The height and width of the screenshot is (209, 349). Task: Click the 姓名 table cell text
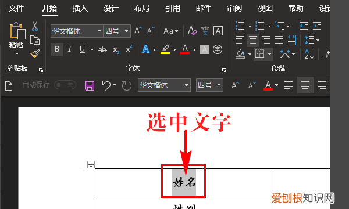pos(184,182)
